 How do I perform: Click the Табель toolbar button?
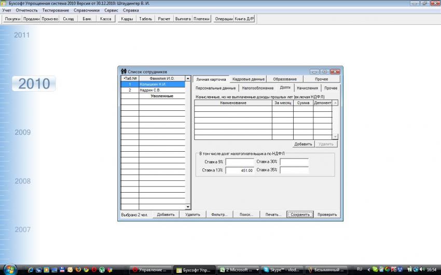pyautogui.click(x=146, y=19)
